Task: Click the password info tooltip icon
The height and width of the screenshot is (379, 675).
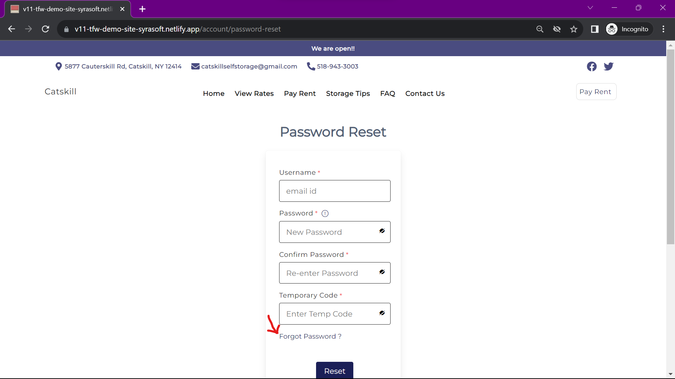Action: pyautogui.click(x=325, y=213)
